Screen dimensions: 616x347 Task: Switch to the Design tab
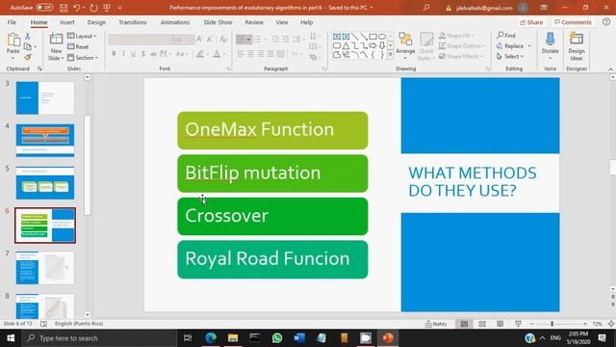(96, 22)
